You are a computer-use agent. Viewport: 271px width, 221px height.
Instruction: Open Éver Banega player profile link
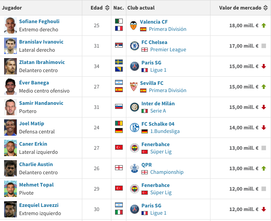pyautogui.click(x=34, y=83)
